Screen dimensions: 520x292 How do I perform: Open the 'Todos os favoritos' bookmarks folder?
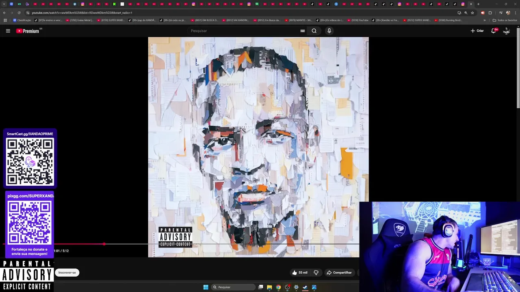point(505,20)
